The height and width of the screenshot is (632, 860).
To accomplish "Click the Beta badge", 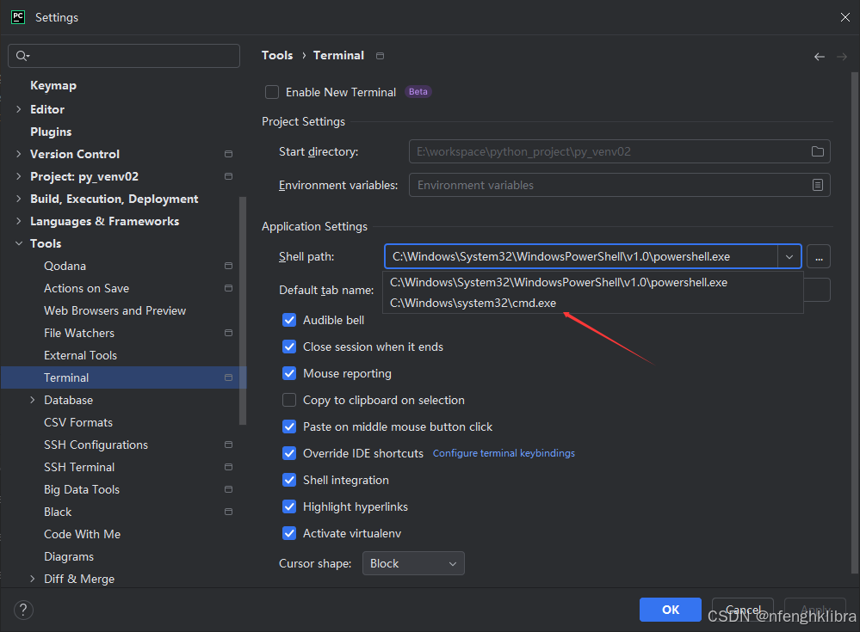I will point(418,92).
